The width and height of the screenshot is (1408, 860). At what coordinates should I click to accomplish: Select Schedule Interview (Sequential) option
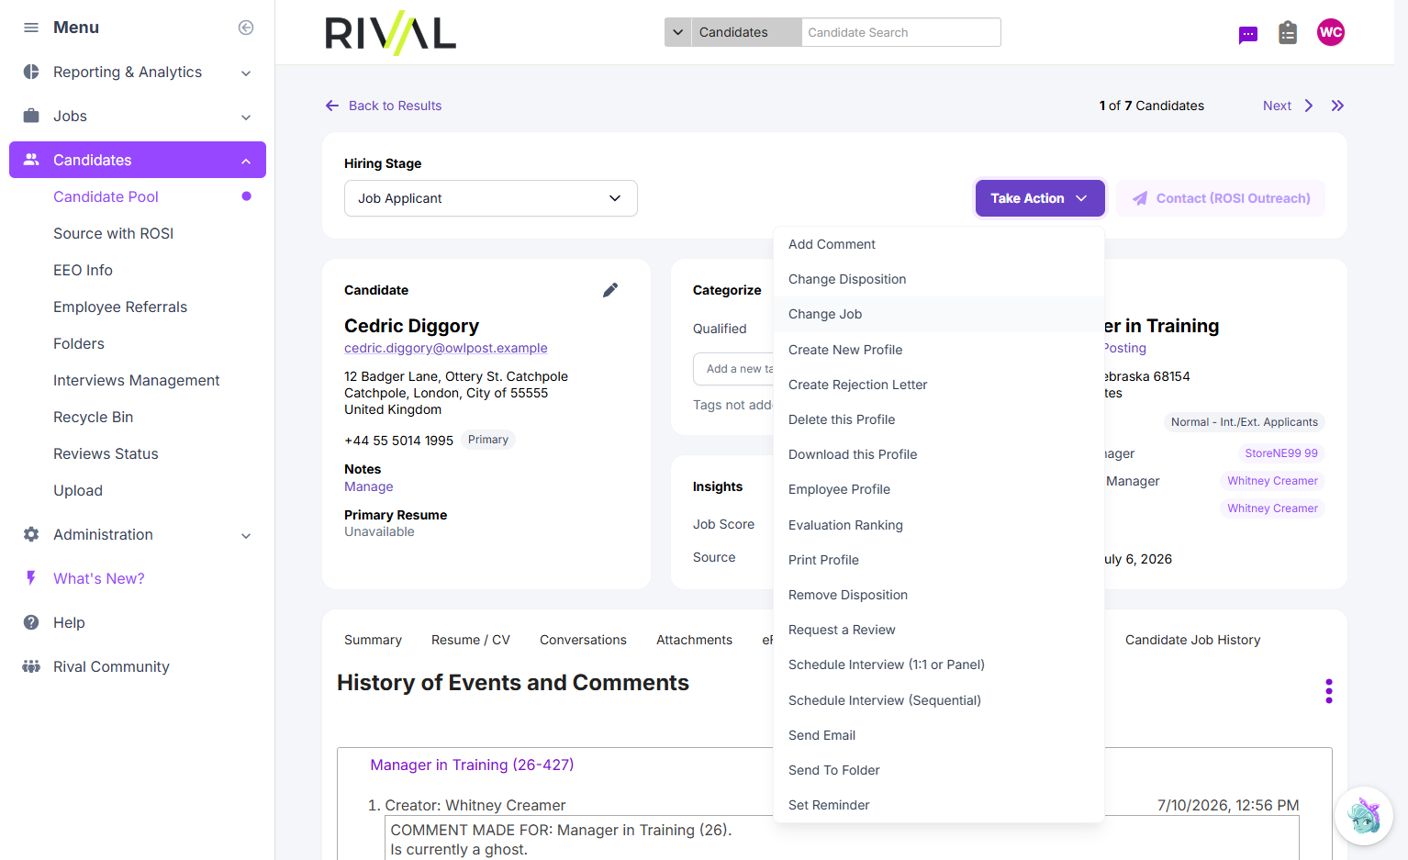pos(939,700)
